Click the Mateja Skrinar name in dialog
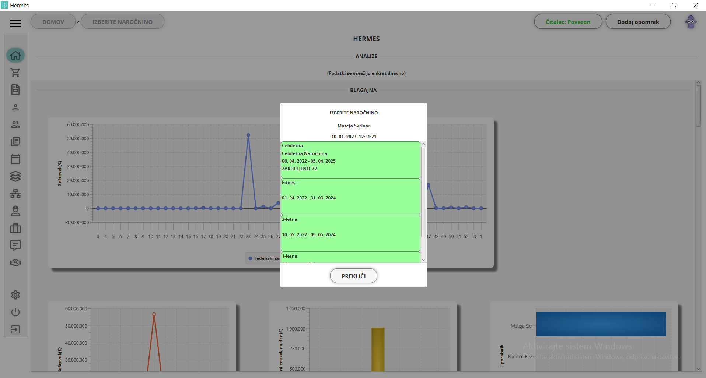Image resolution: width=706 pixels, height=378 pixels. coord(354,126)
